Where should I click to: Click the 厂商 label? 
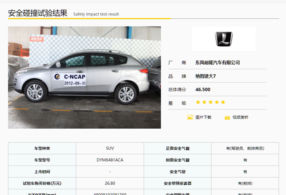click(177, 63)
